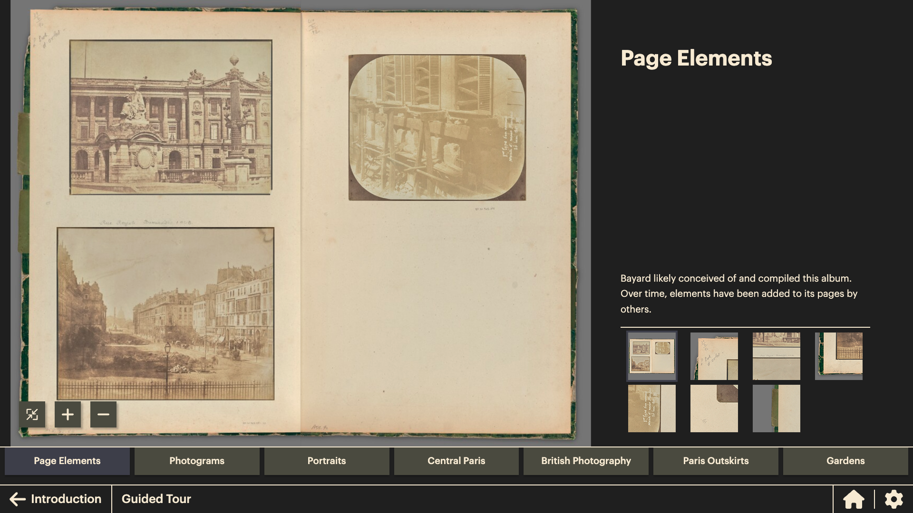Select the green binding edge thumbnail

pyautogui.click(x=776, y=408)
